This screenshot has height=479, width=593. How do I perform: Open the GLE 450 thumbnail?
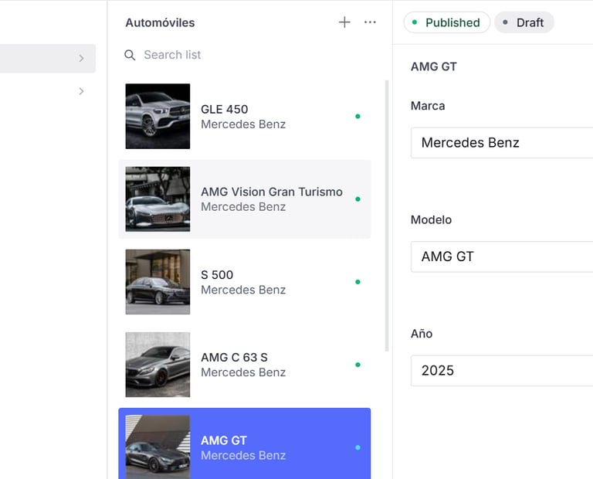click(x=158, y=116)
